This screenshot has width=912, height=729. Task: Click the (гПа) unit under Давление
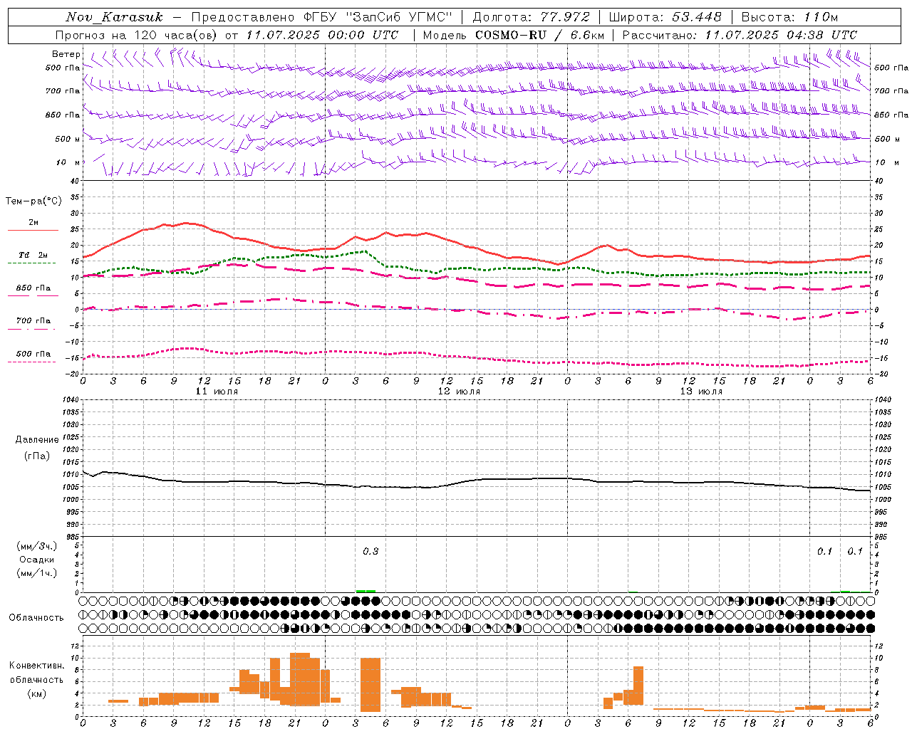(x=37, y=456)
